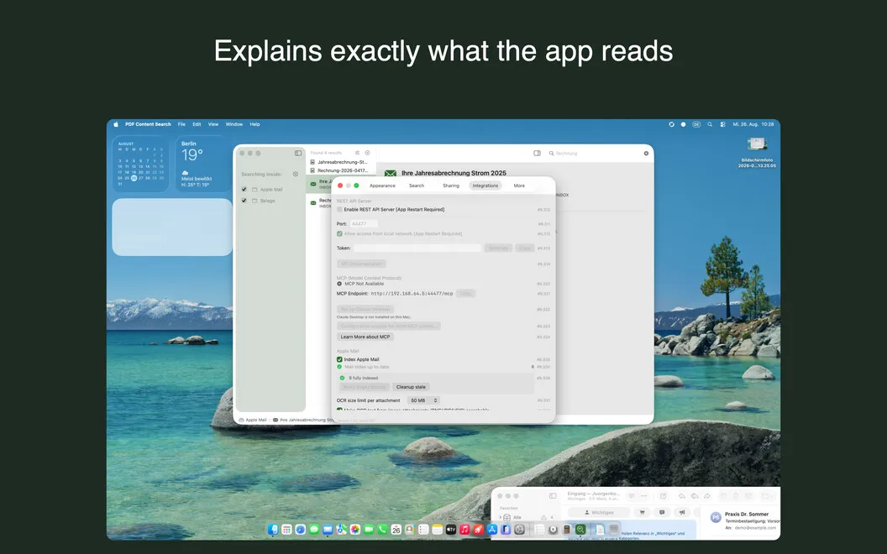The height and width of the screenshot is (554, 887).
Task: Click the Cleanup stale button
Action: pyautogui.click(x=411, y=387)
